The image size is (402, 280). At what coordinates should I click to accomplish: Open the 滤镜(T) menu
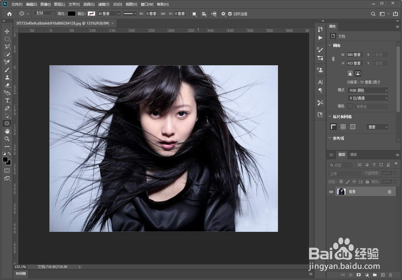[104, 4]
